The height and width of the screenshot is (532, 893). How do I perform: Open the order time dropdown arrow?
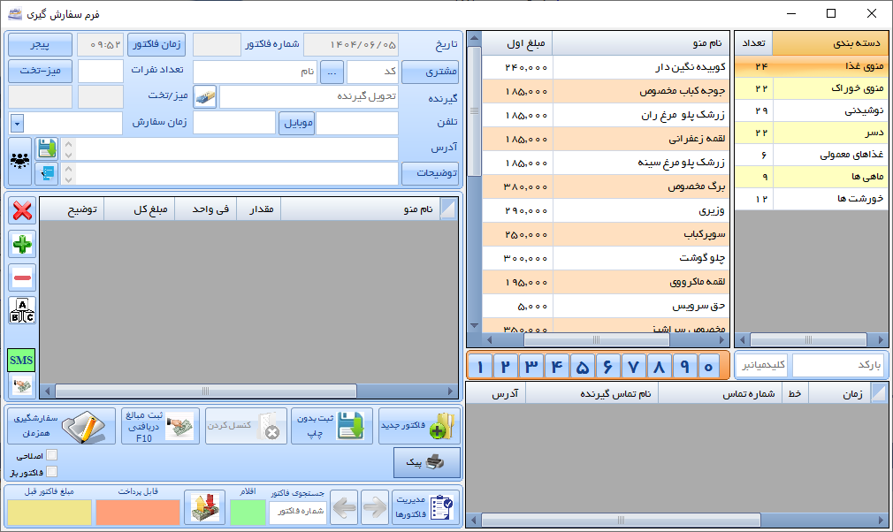coord(17,124)
